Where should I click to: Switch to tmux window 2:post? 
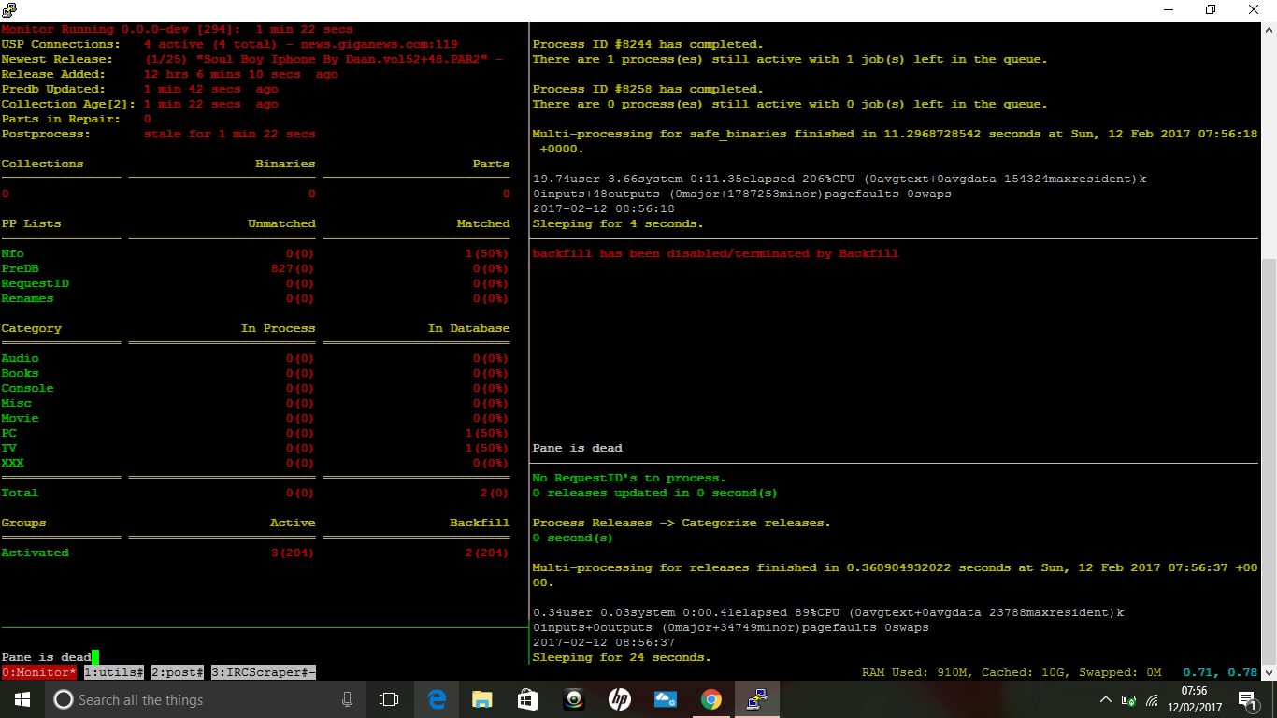tap(177, 672)
